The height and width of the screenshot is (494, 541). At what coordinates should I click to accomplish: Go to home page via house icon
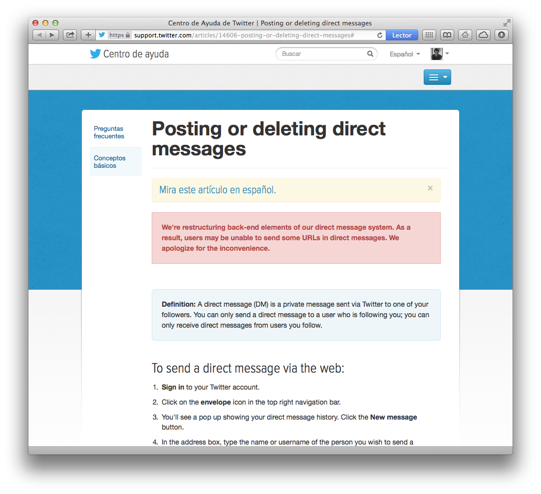tap(465, 35)
